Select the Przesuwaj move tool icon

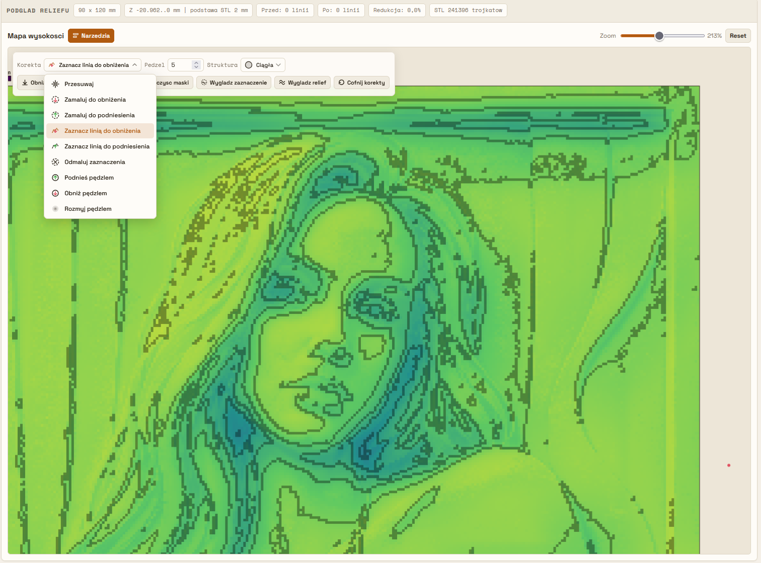click(55, 84)
